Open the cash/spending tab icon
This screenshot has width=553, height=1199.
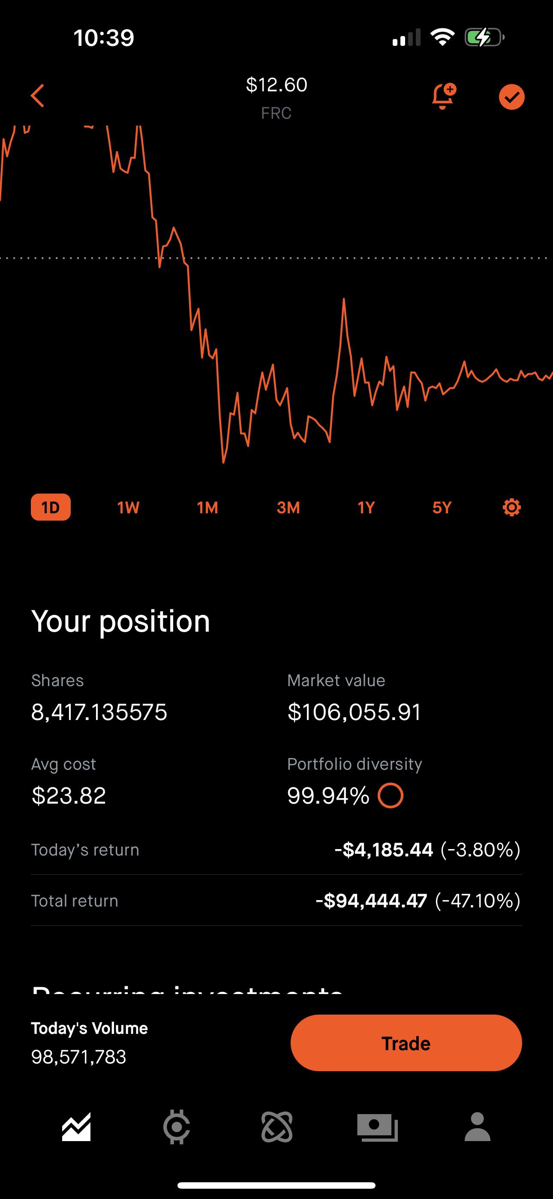(377, 1127)
